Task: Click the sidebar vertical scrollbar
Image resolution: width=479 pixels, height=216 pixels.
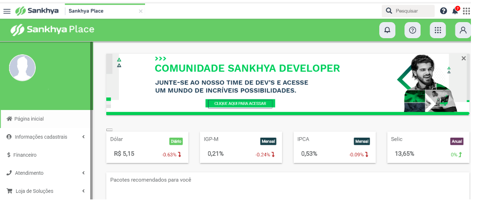Action: tap(91, 121)
